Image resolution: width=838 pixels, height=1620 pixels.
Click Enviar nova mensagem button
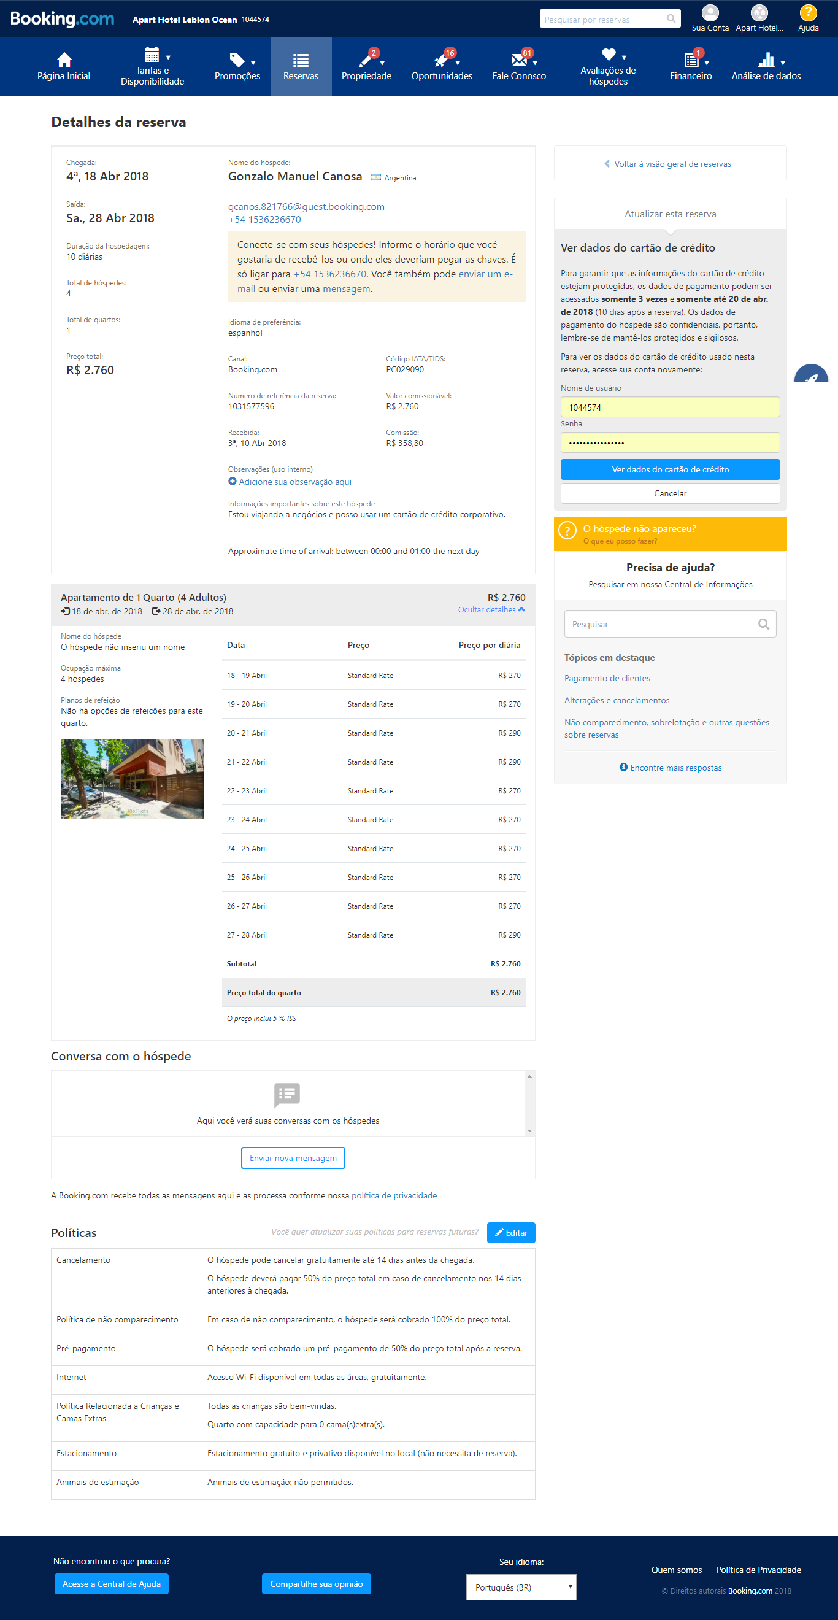[x=293, y=1158]
